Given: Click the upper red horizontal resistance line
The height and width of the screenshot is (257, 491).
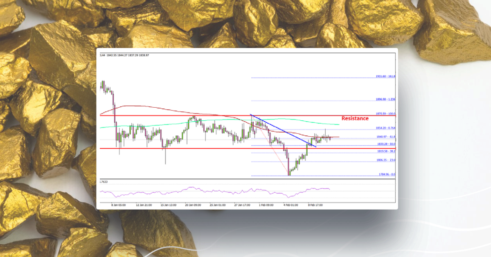Looking at the screenshot, I should coord(164,115).
